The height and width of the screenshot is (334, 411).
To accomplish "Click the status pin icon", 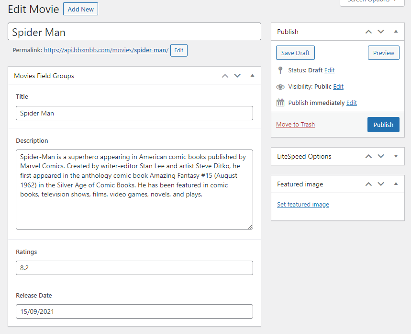I will 280,70.
